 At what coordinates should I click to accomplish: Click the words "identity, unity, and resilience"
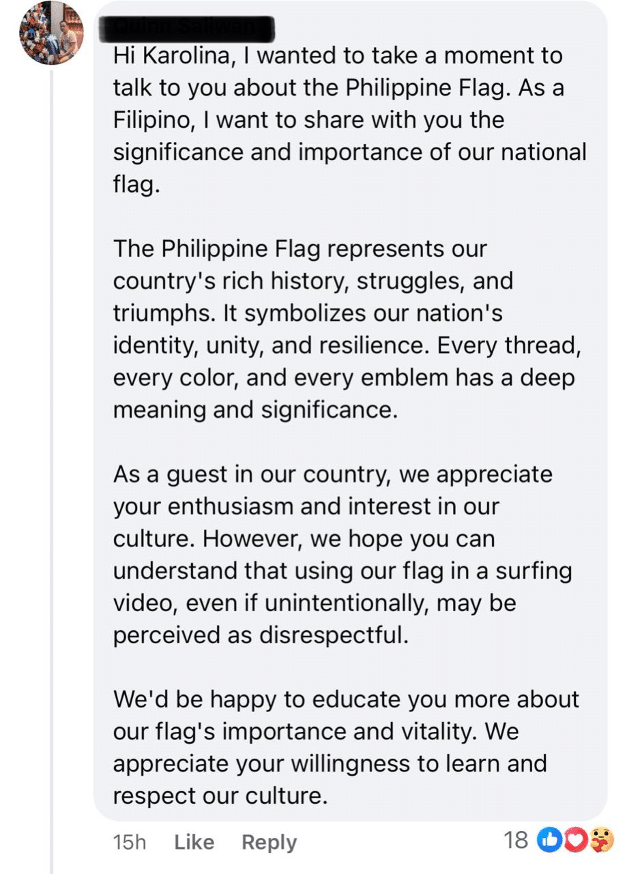272,346
